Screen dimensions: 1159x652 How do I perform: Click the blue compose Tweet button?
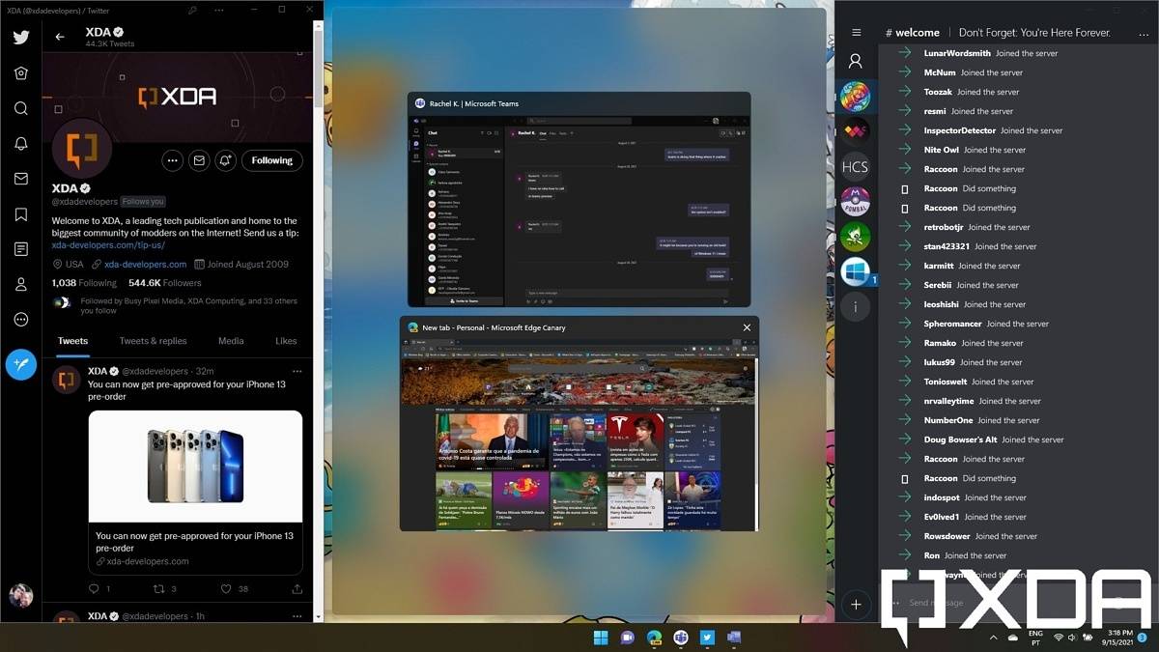[x=20, y=364]
